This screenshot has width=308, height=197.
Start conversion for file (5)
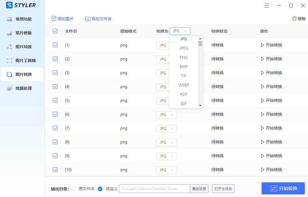[272, 100]
